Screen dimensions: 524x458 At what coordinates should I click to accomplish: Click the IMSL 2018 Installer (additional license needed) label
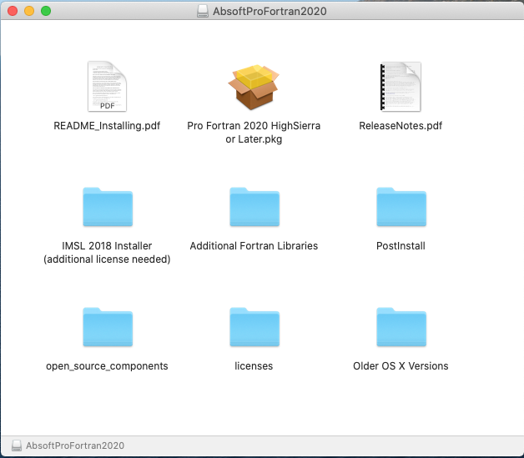pos(107,253)
